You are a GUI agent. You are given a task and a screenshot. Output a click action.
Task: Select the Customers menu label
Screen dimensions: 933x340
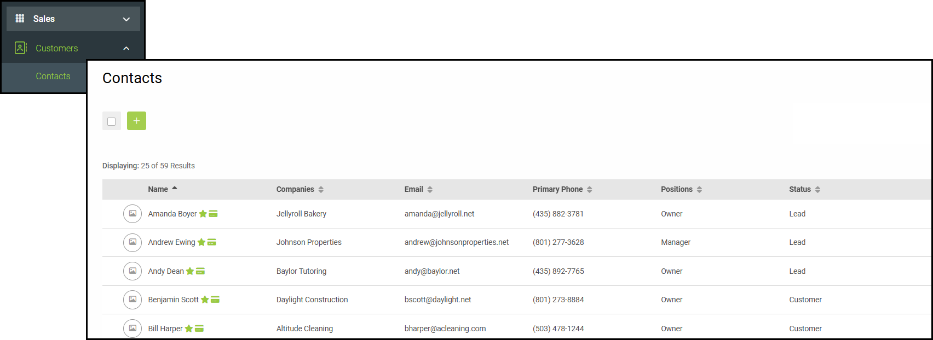click(x=57, y=48)
